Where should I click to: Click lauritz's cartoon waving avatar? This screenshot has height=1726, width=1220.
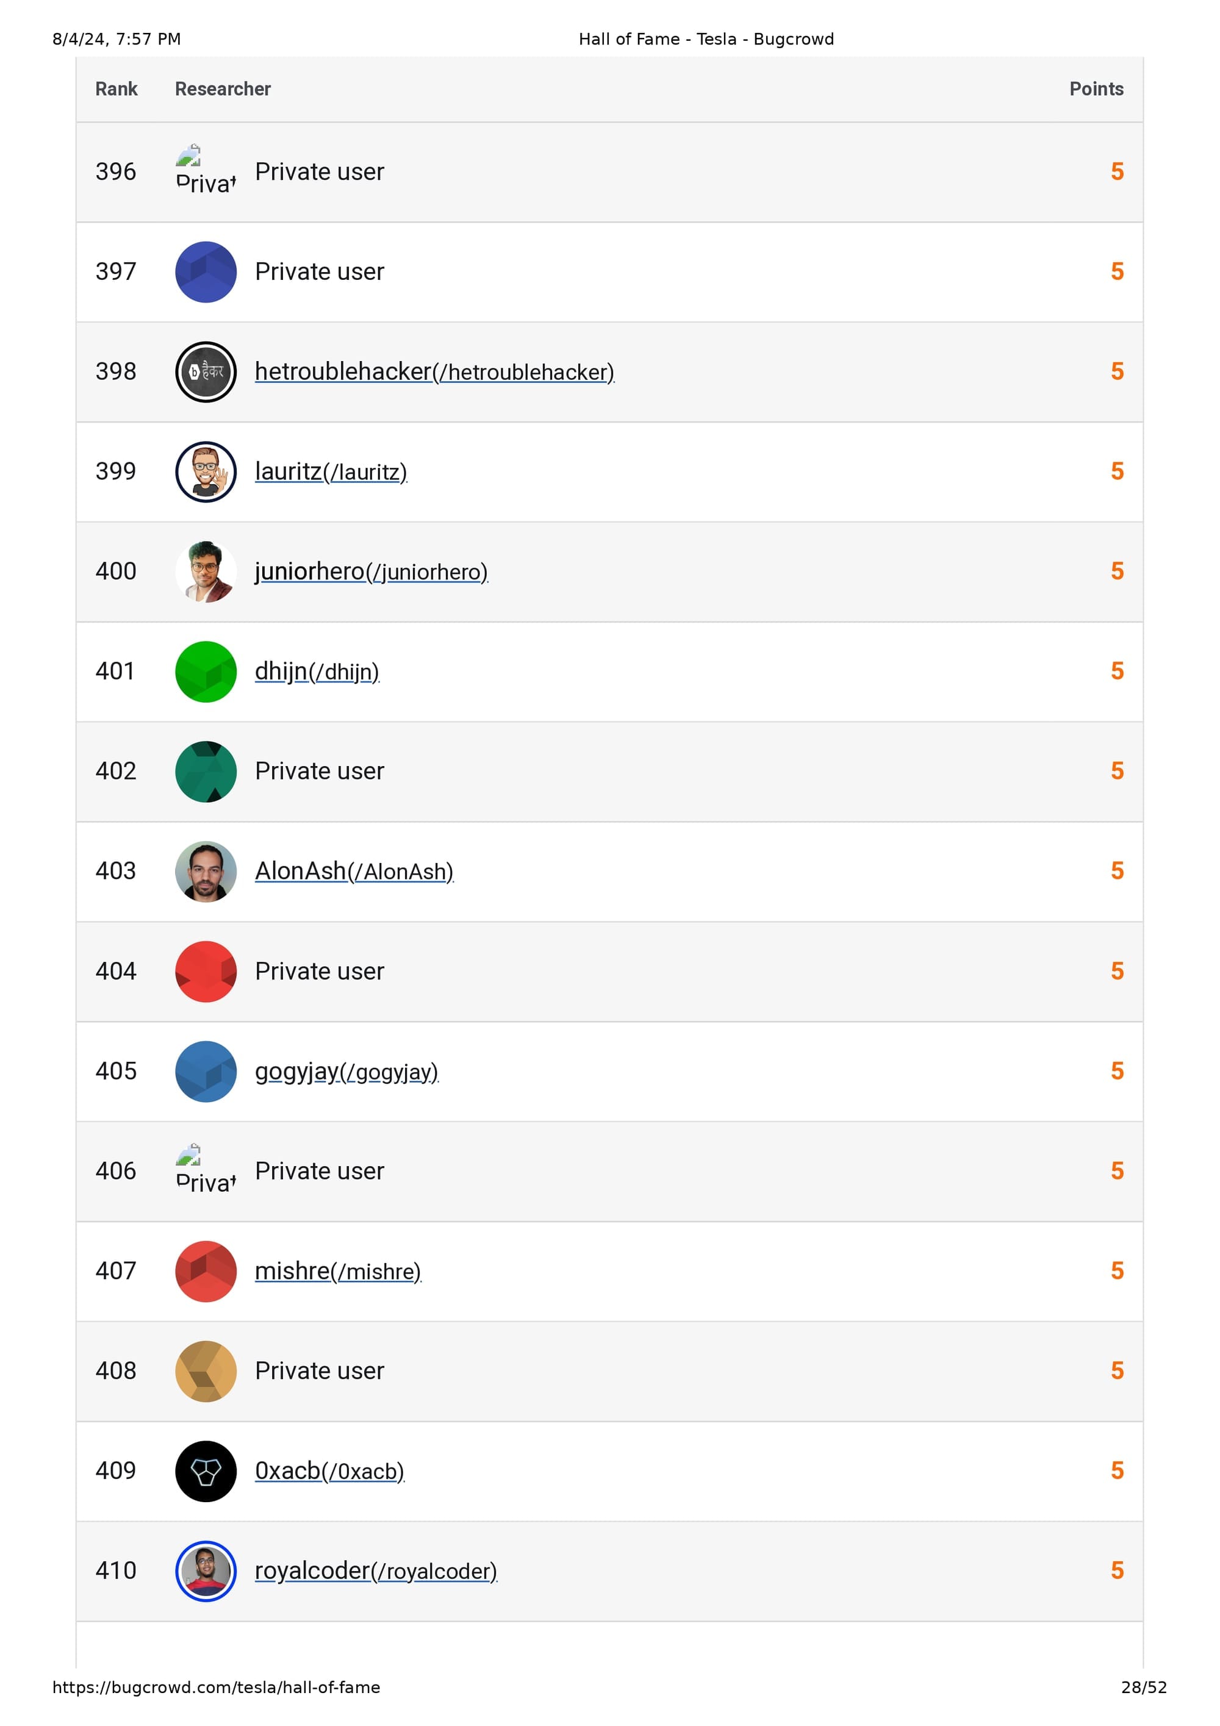point(205,471)
